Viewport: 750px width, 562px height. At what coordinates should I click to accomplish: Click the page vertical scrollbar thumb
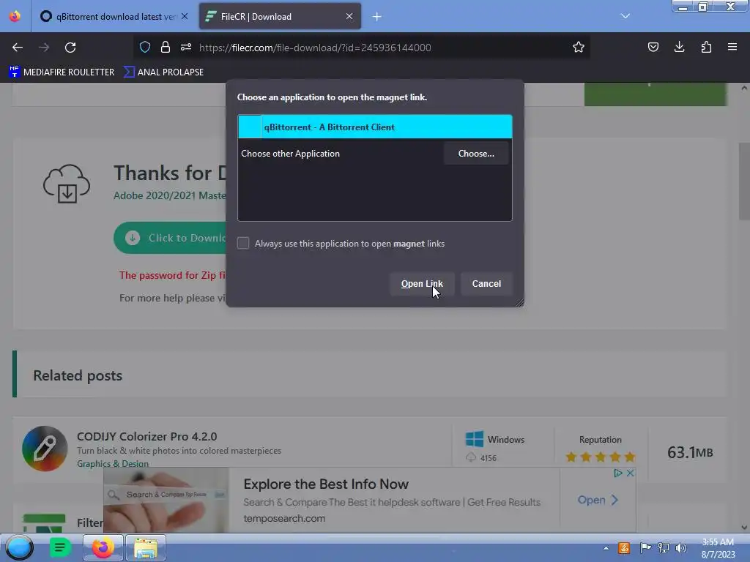(744, 181)
